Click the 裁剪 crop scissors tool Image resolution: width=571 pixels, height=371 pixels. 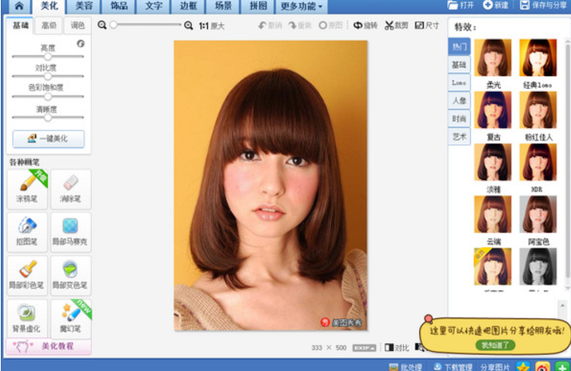pyautogui.click(x=396, y=26)
